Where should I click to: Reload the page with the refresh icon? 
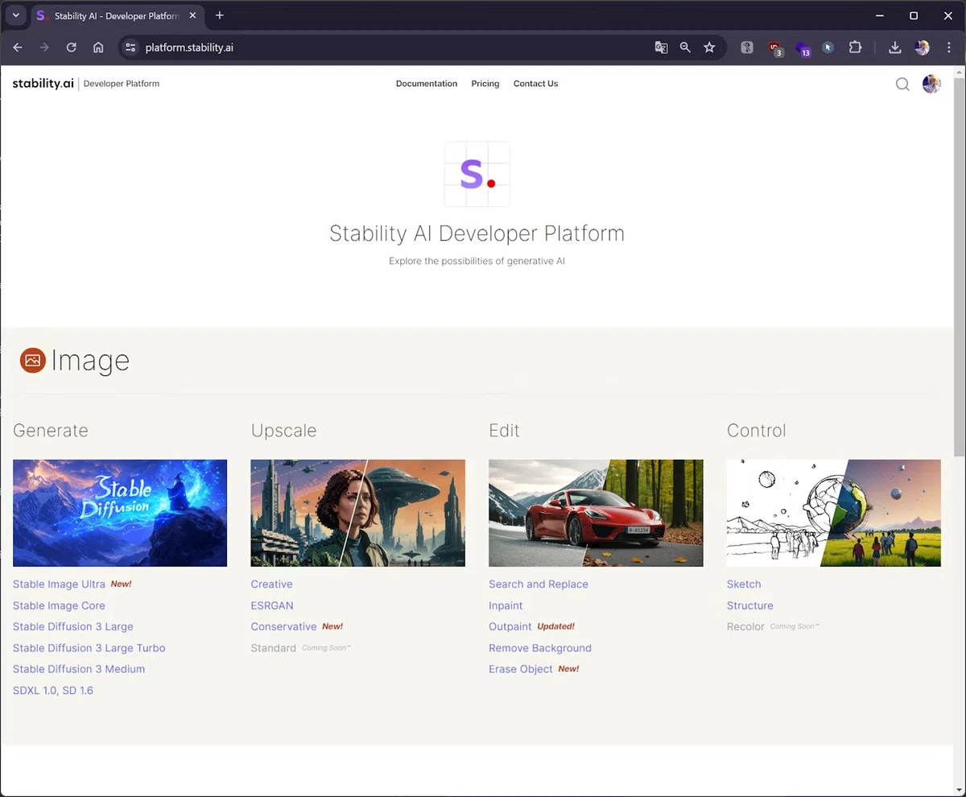71,47
